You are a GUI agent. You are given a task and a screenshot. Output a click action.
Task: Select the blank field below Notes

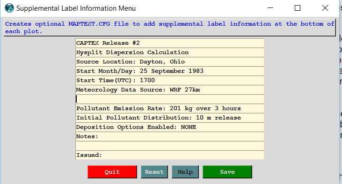click(170, 146)
